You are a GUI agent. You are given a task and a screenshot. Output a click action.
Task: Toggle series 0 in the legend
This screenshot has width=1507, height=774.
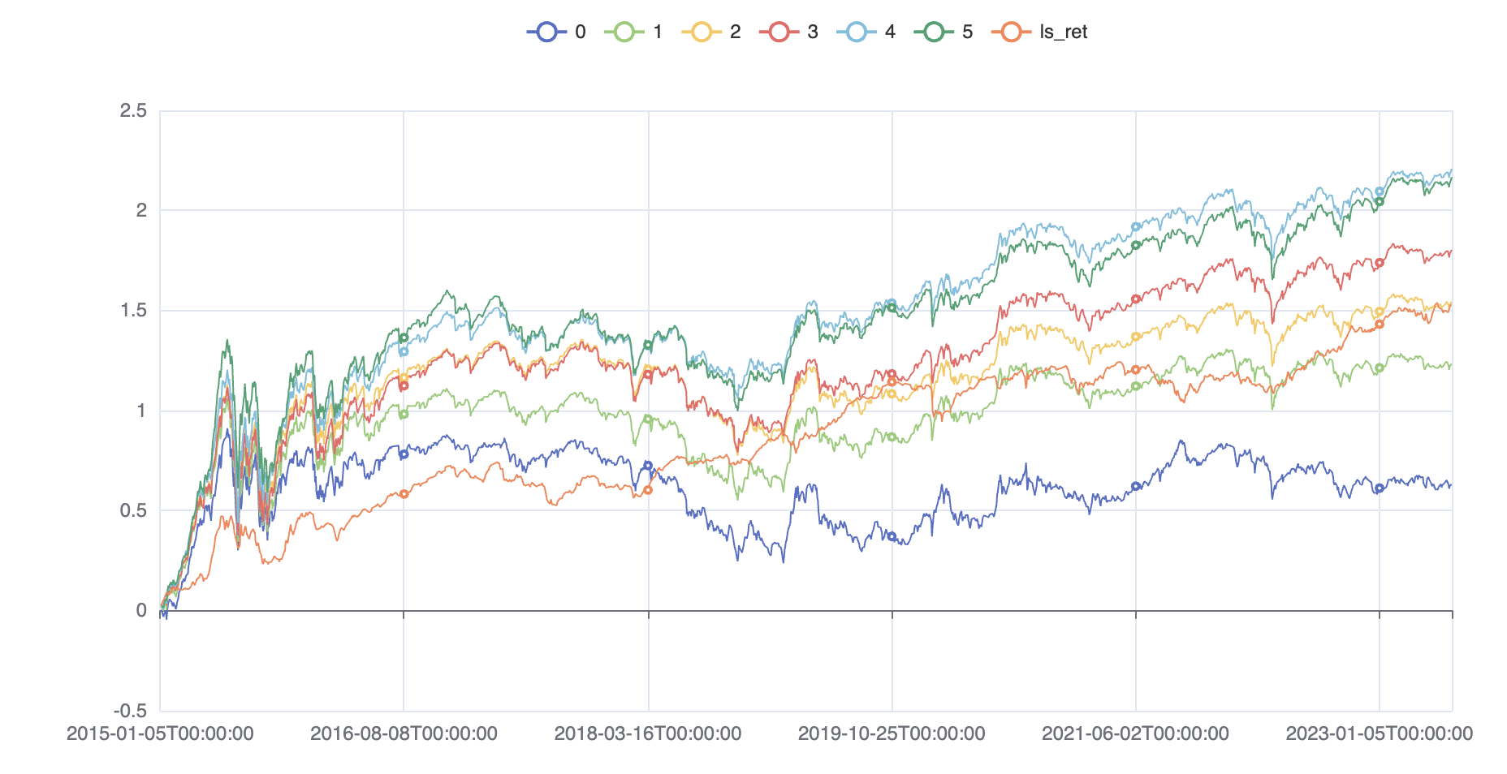pyautogui.click(x=556, y=32)
